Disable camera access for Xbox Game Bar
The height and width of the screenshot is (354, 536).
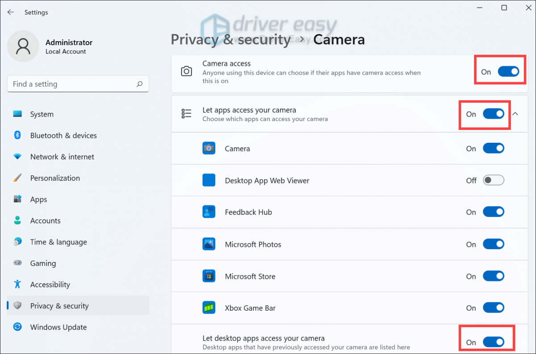[494, 308]
